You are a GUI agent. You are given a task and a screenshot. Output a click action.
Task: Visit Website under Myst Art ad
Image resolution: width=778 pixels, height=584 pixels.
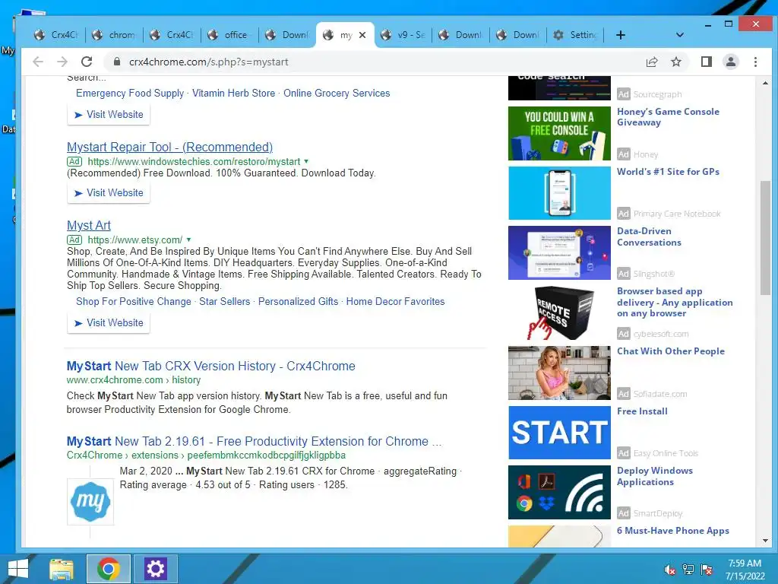[109, 322]
